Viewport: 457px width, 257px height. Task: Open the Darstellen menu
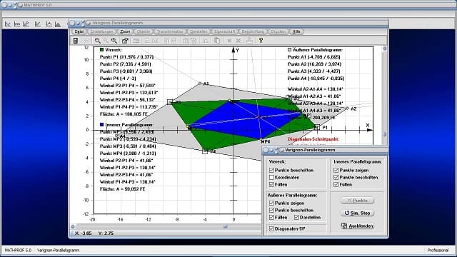(x=199, y=31)
